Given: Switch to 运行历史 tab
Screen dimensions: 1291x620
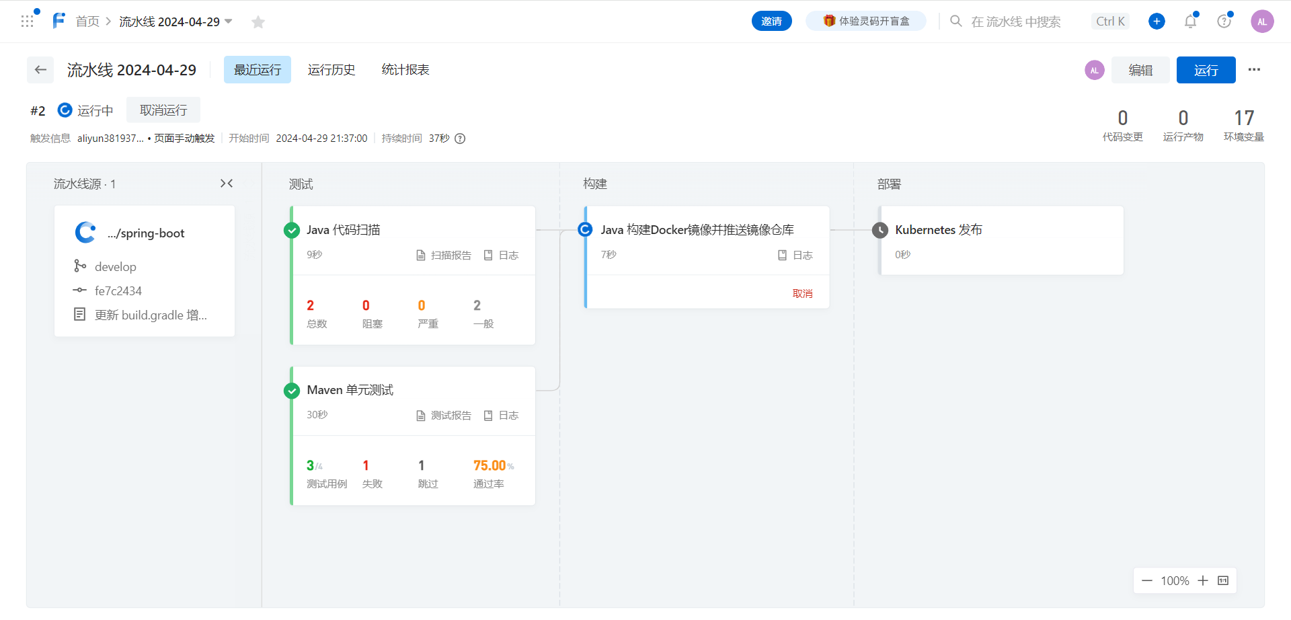Looking at the screenshot, I should [331, 70].
